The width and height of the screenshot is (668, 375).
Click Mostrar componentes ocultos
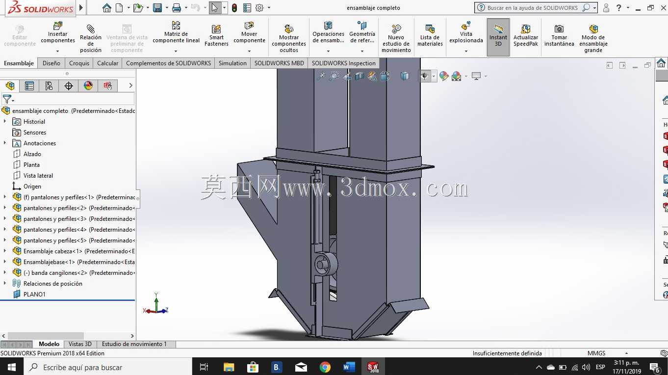pos(289,38)
